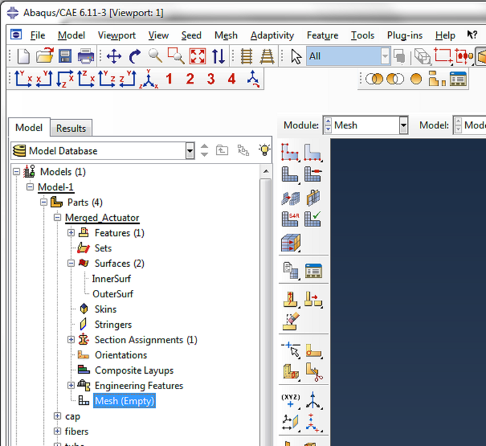Viewport: 486px width, 446px height.
Task: Click the Create Datum Axis tool
Action: (313, 400)
